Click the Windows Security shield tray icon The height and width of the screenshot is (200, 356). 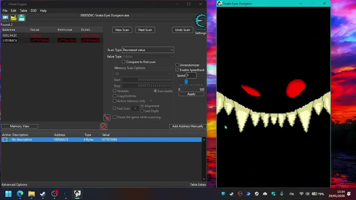click(273, 194)
